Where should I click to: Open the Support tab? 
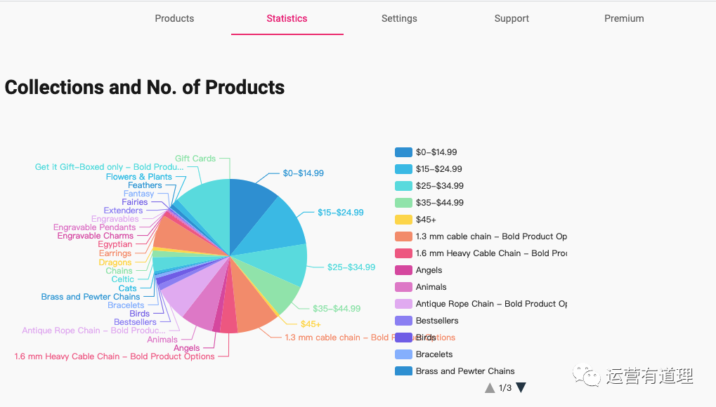click(512, 18)
